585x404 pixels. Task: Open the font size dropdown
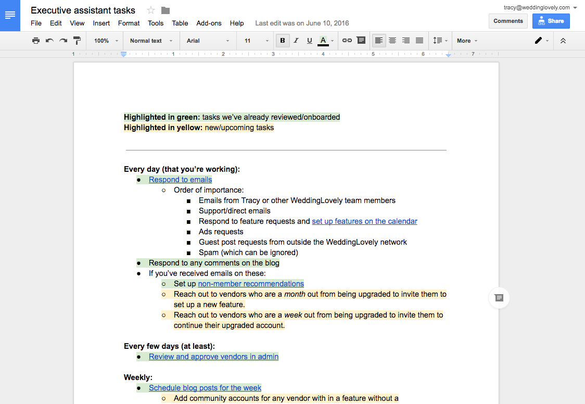click(x=256, y=41)
